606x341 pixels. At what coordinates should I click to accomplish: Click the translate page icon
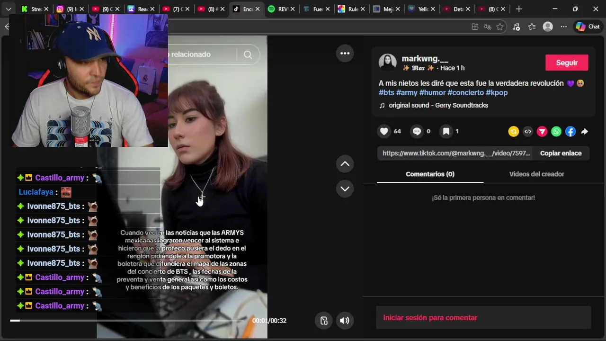coord(487,27)
